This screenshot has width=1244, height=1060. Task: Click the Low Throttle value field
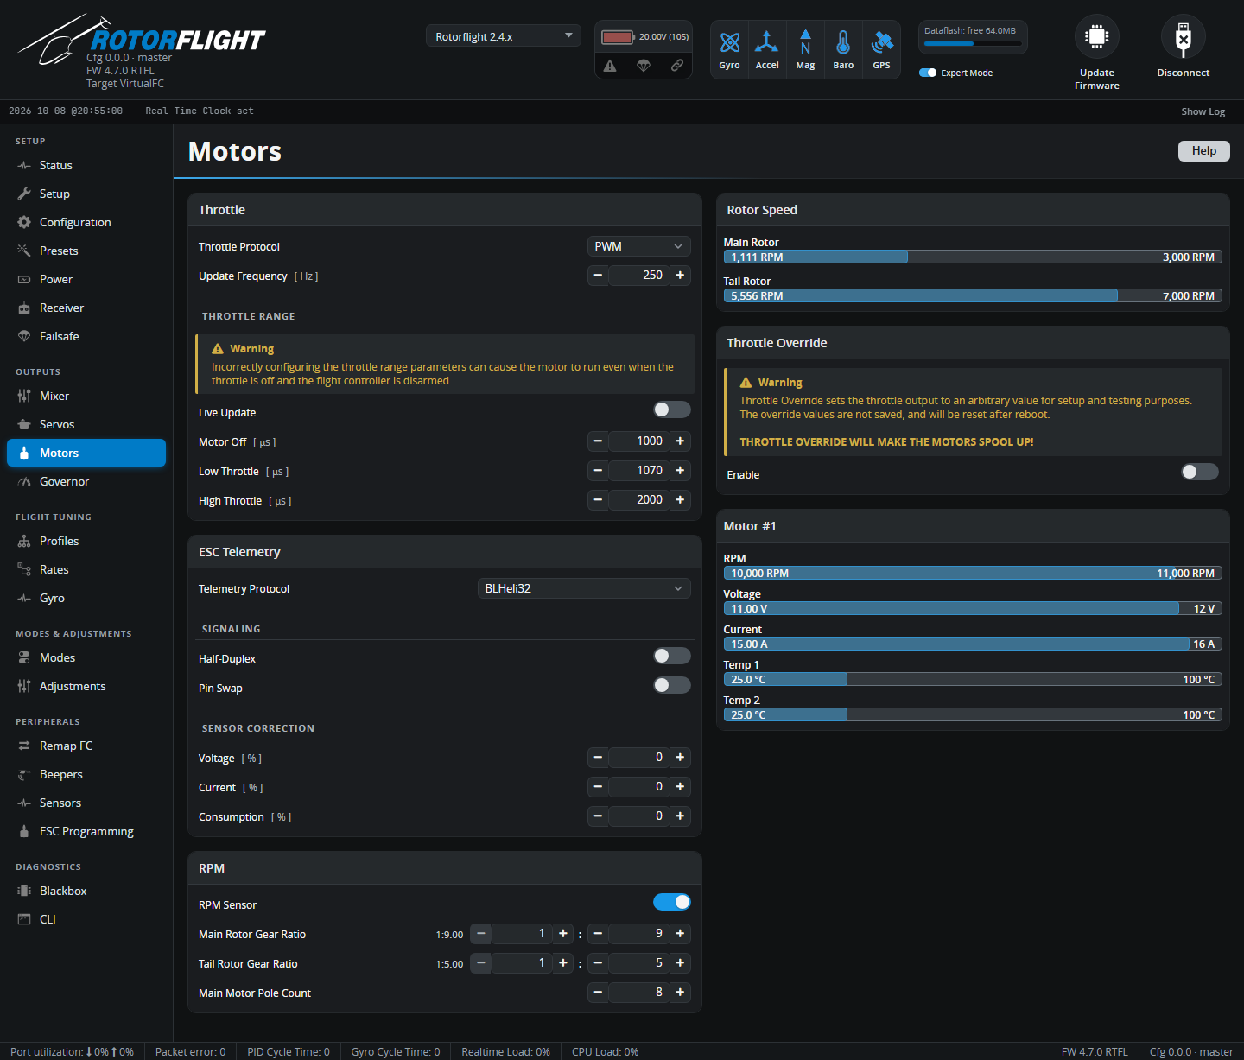pyautogui.click(x=639, y=471)
